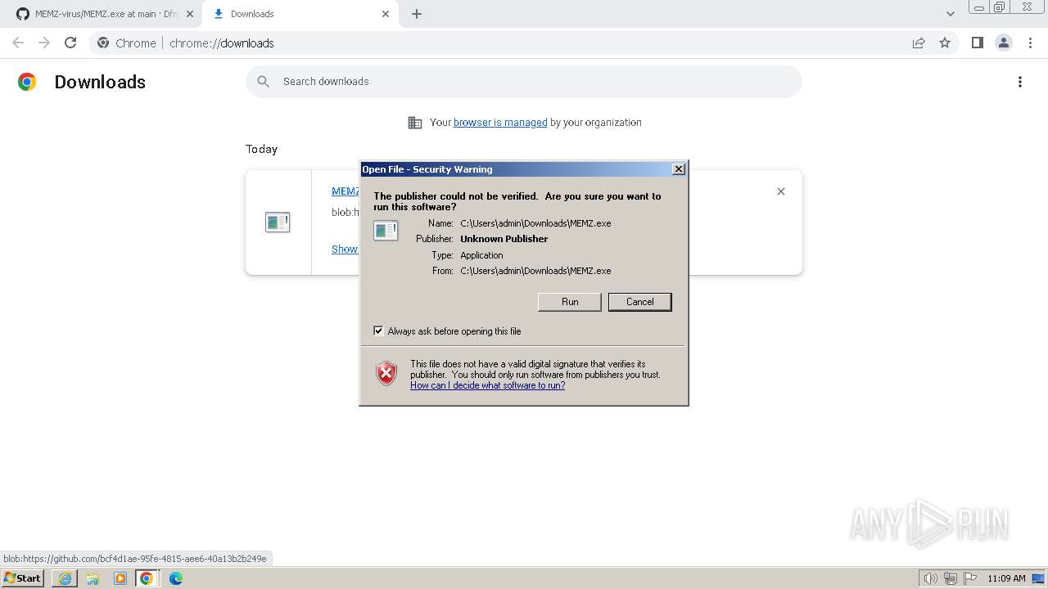
Task: Open Action Center flag icon
Action: point(970,578)
